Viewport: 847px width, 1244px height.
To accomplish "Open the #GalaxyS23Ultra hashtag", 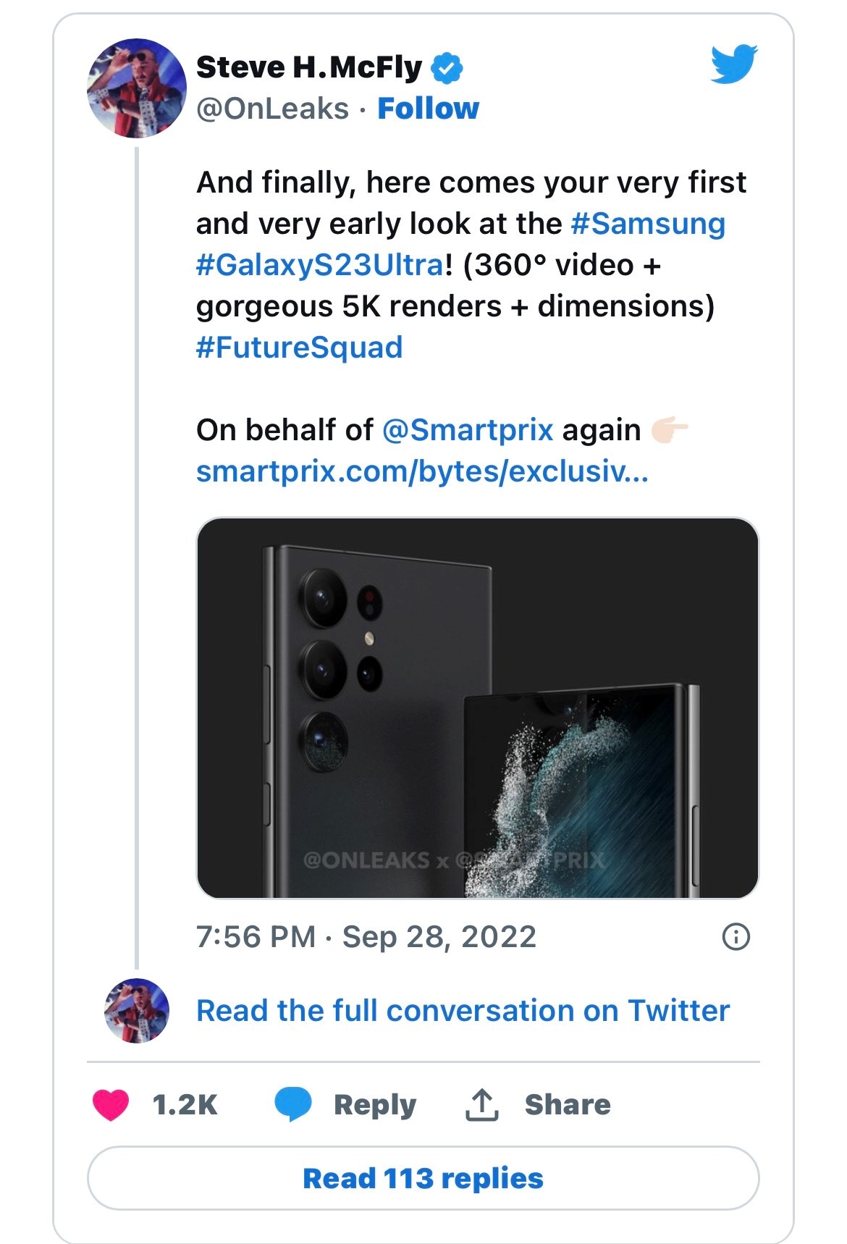I will tap(319, 265).
